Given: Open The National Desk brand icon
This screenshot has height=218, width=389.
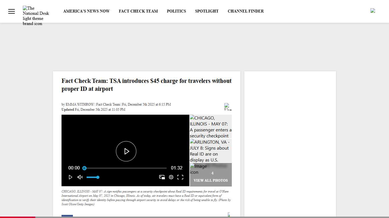Looking at the screenshot, I should (36, 16).
